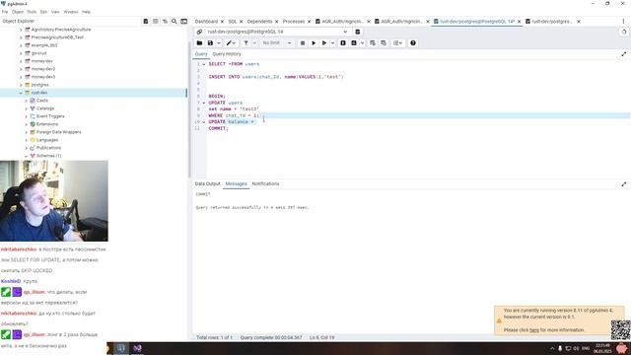Click the Object Explorer Query Tool icon
The image size is (631, 355).
[x=146, y=22]
